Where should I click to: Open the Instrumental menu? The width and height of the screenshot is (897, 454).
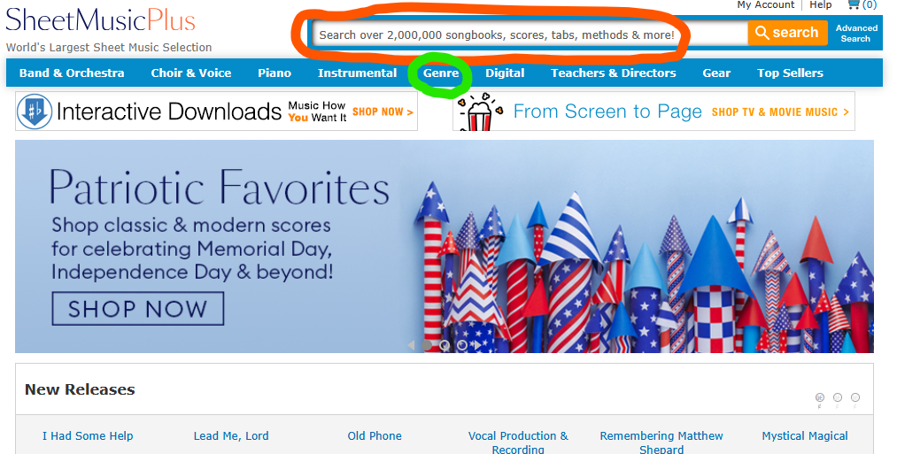click(x=358, y=73)
